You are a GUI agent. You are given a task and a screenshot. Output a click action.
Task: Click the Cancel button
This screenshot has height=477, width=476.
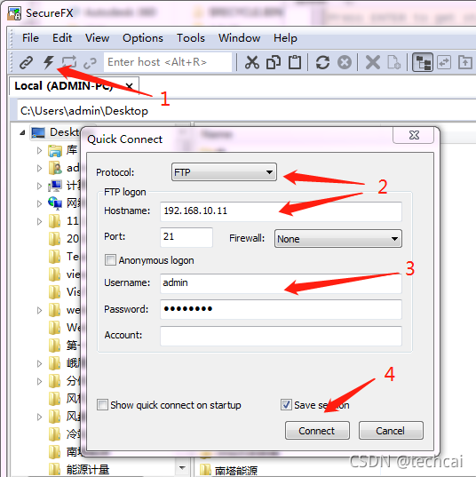point(391,431)
